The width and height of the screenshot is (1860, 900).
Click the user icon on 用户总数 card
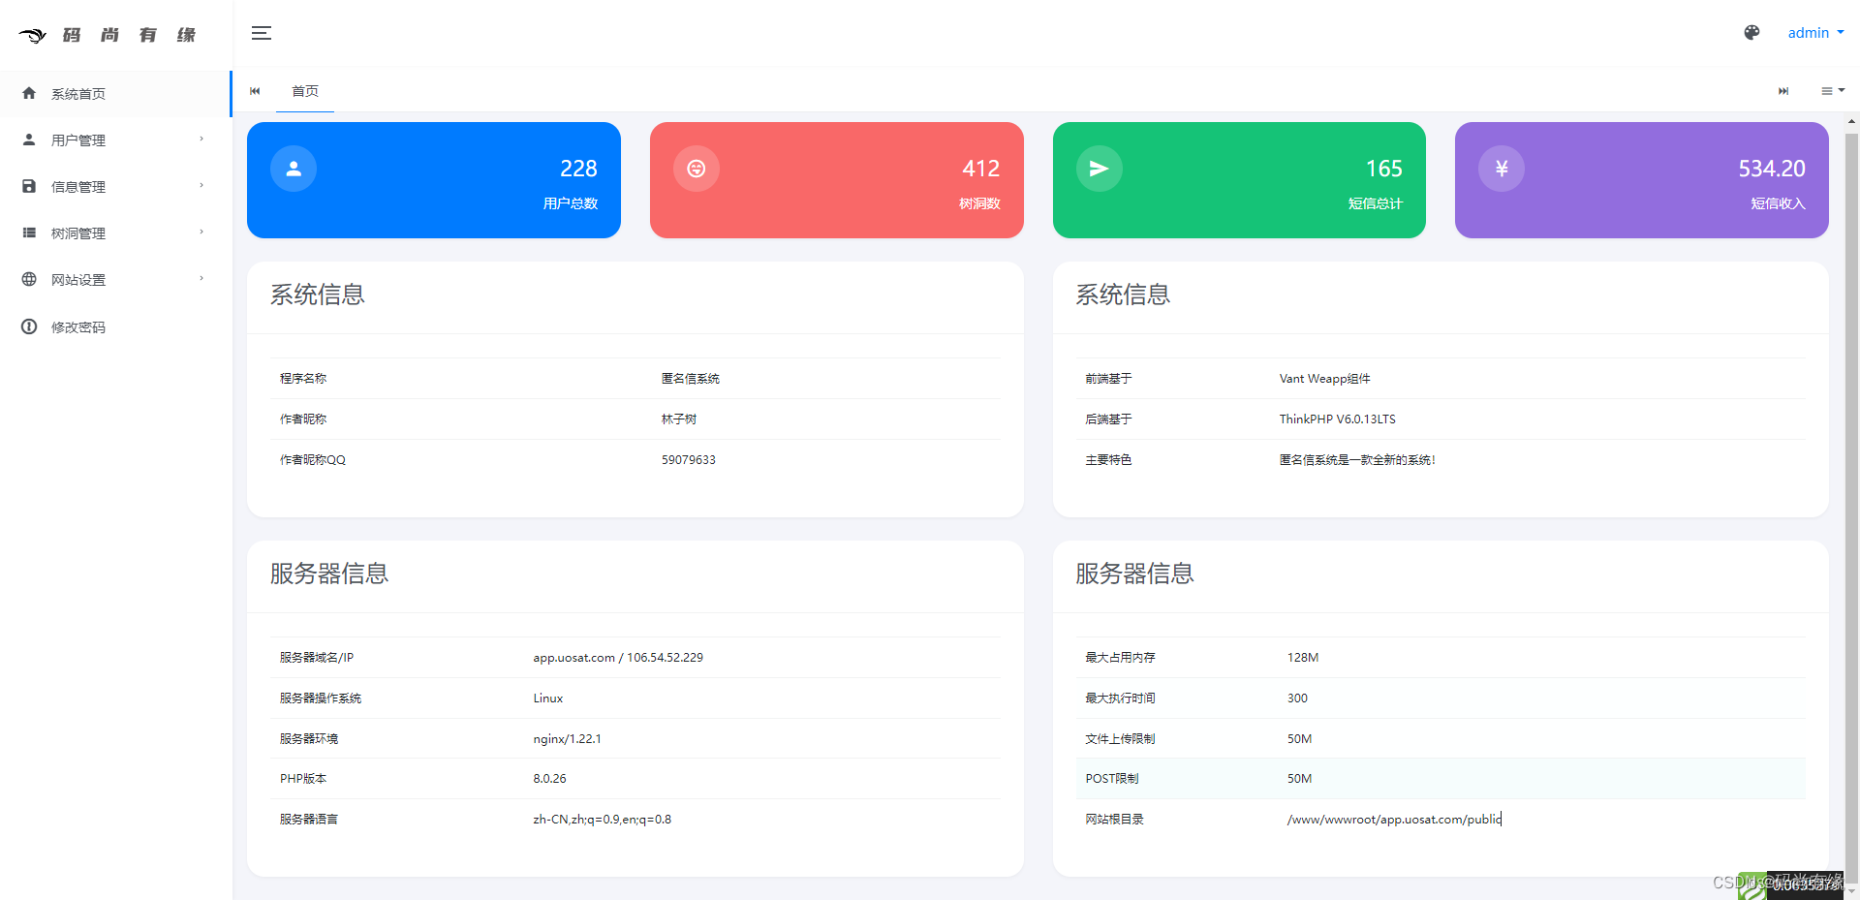click(294, 169)
